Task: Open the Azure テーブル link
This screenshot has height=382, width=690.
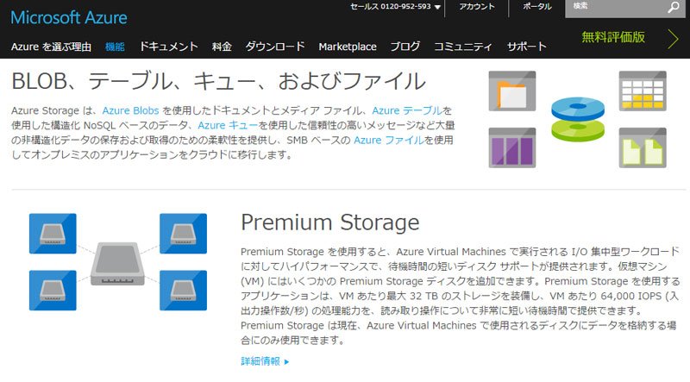Action: (x=407, y=110)
